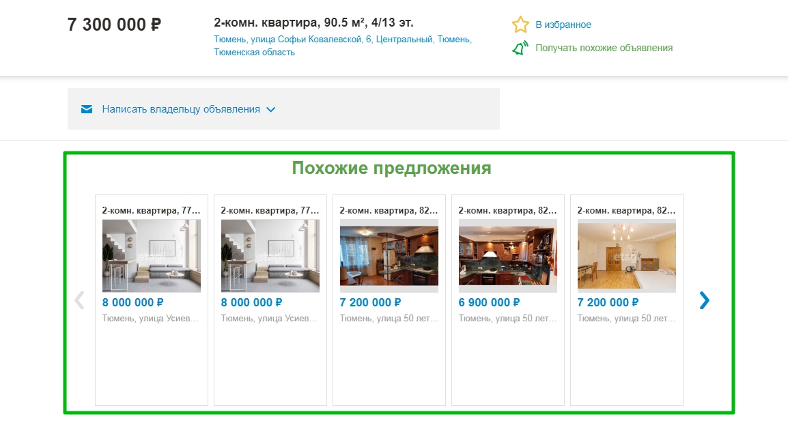Subscribe via "Получать похожие объявления" link

pyautogui.click(x=604, y=48)
